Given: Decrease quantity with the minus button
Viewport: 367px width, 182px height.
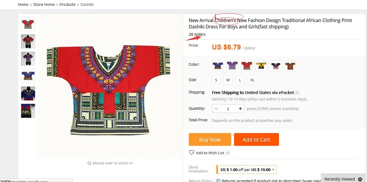Looking at the screenshot, I should pos(216,109).
